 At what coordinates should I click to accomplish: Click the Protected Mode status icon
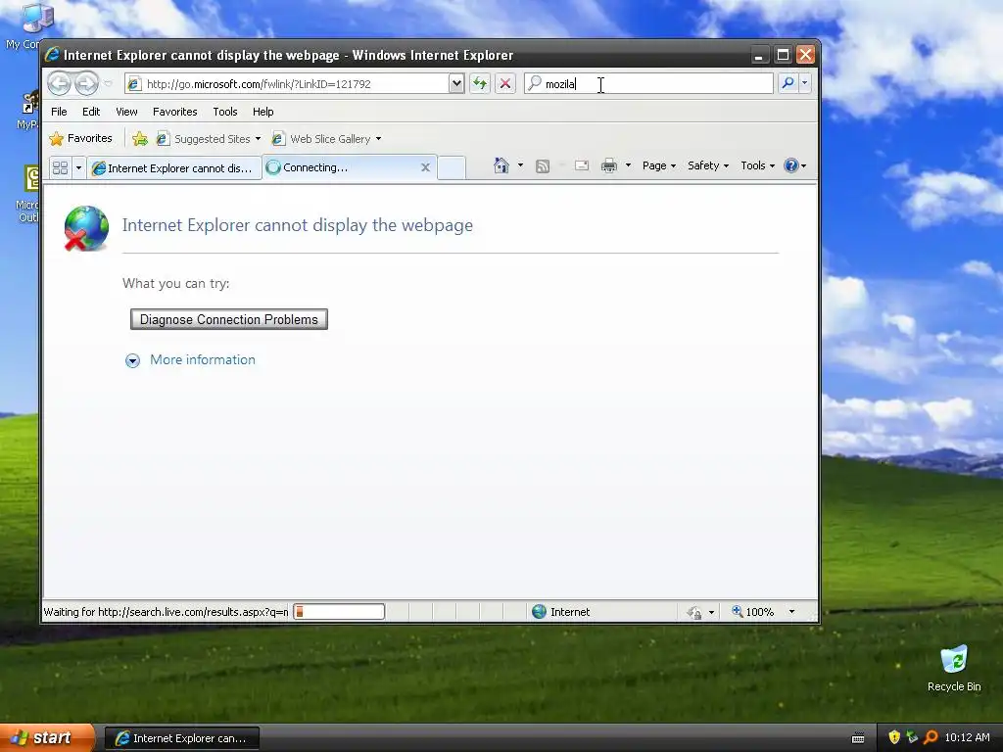point(694,612)
